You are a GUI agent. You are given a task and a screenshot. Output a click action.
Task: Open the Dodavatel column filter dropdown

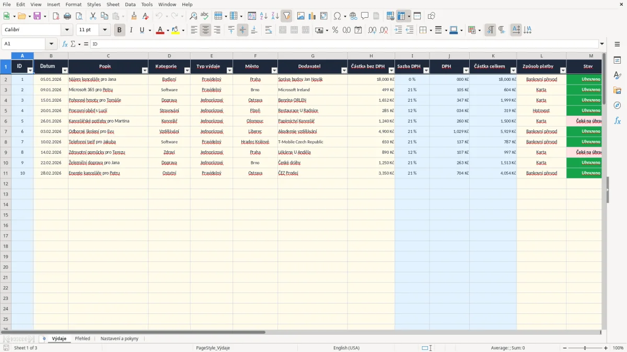coord(344,70)
